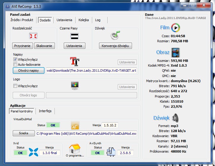Image resolution: width=215 pixels, height=166 pixels.
Task: Click the black bars icon
Action: (74, 36)
